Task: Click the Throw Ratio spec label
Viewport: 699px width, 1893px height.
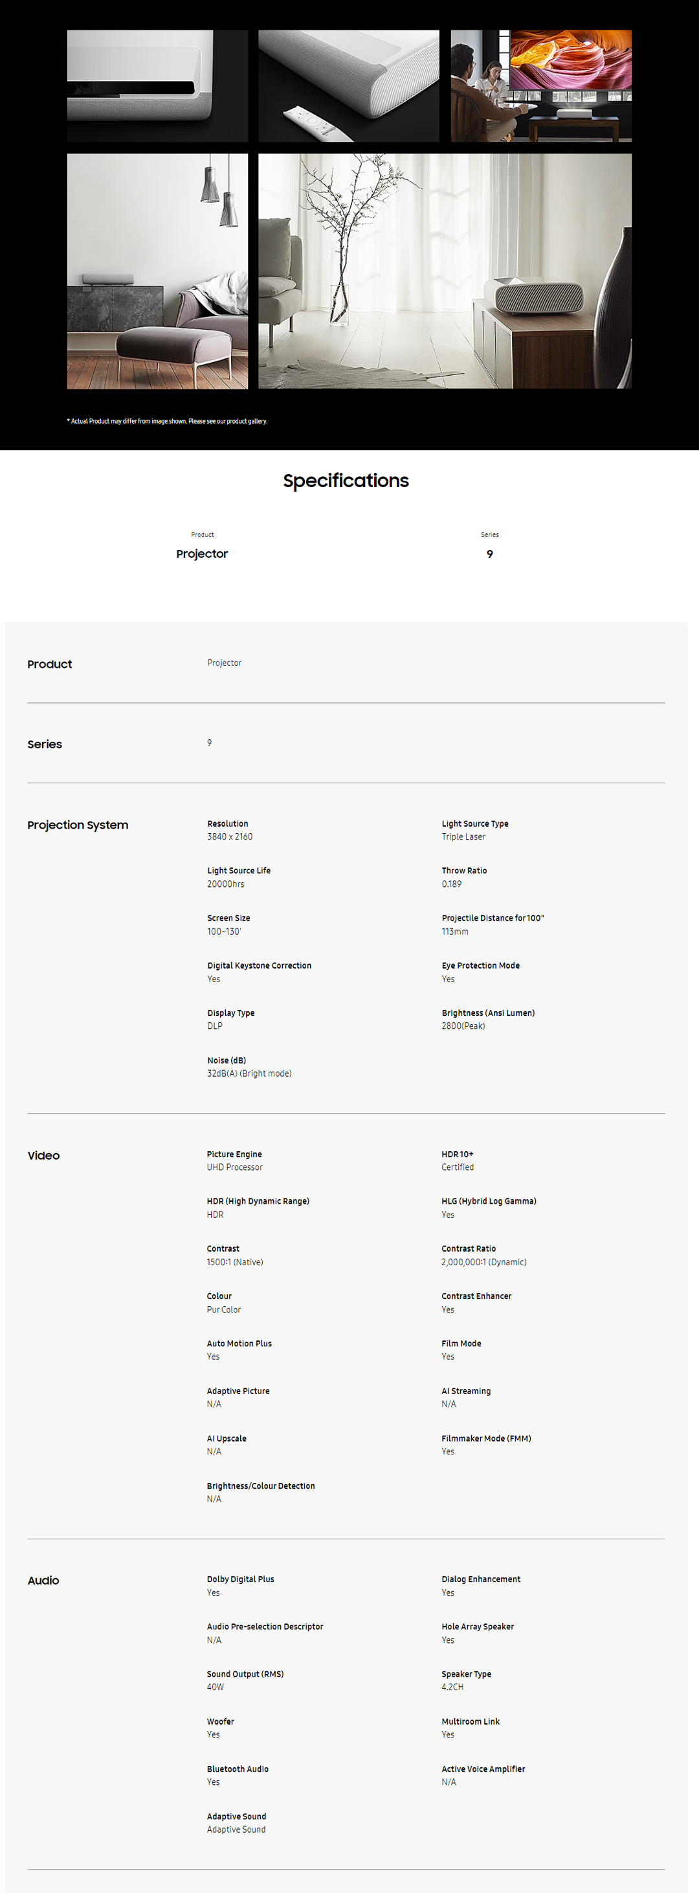Action: tap(464, 871)
